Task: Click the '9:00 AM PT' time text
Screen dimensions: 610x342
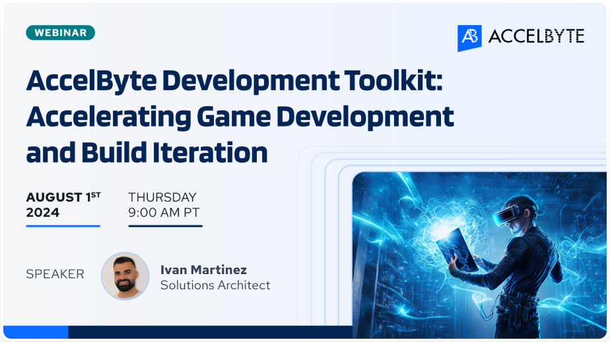Action: [164, 212]
